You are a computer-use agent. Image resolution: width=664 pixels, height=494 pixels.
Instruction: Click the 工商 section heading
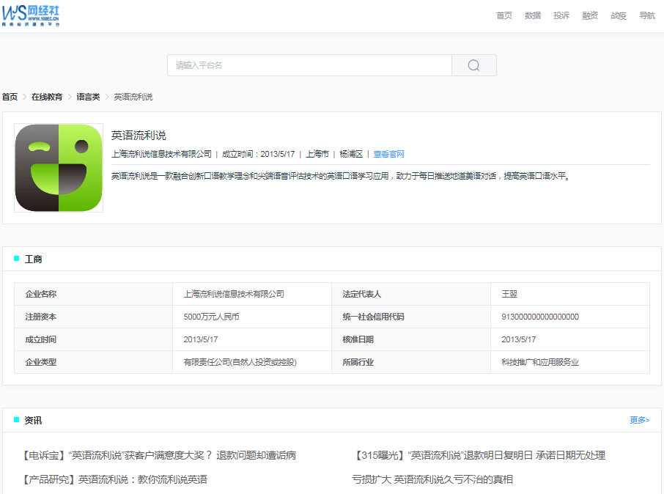tap(34, 259)
